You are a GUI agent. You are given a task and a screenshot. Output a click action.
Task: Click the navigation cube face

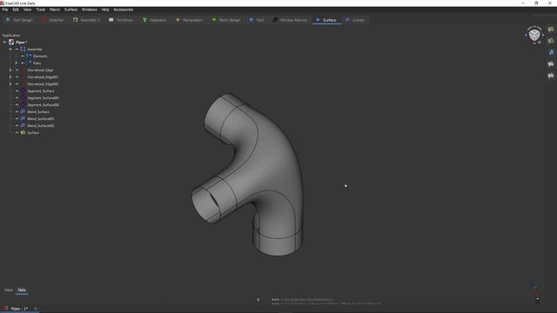coord(534,35)
